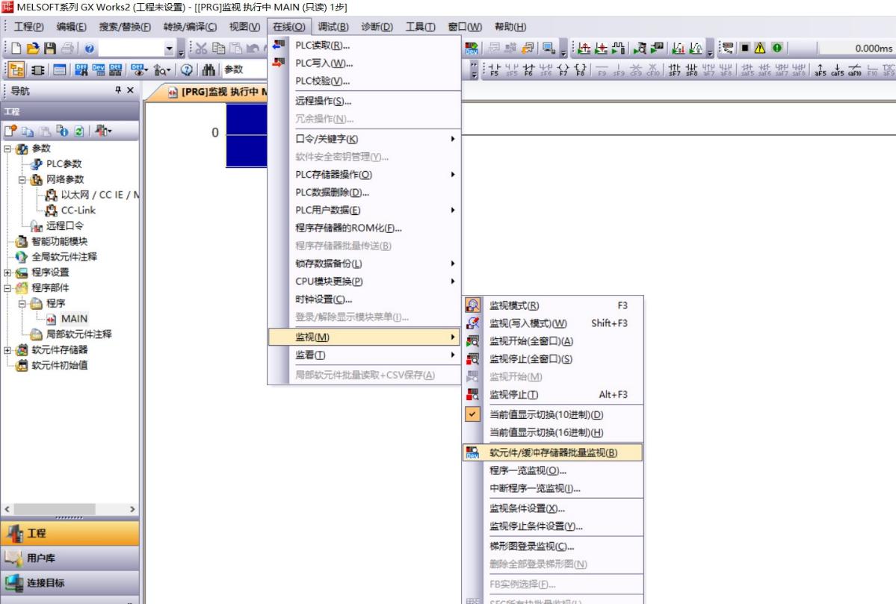The image size is (896, 604).
Task: Close the 导航 panel with X
Action: click(130, 90)
